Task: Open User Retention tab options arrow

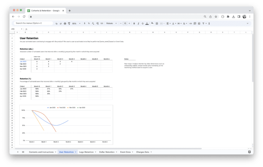Action: pos(76,152)
